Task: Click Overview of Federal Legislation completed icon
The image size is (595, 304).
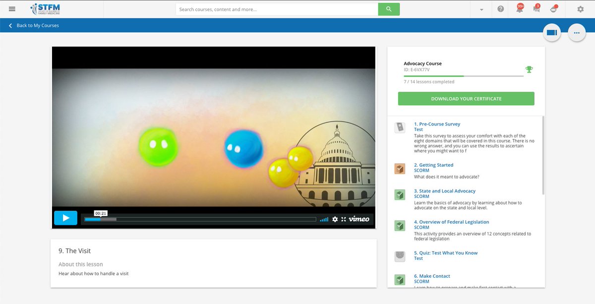Action: pyautogui.click(x=400, y=226)
